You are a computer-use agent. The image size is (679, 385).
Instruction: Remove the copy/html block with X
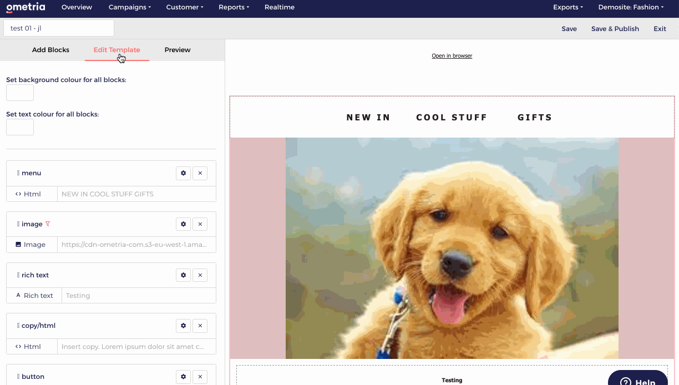pos(200,326)
